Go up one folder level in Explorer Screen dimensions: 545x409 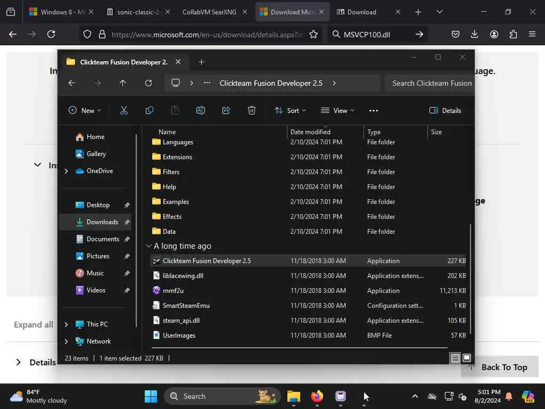(123, 83)
